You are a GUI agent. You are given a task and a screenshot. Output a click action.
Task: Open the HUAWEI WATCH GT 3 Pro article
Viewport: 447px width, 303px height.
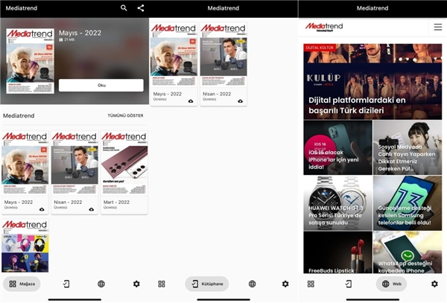(337, 203)
